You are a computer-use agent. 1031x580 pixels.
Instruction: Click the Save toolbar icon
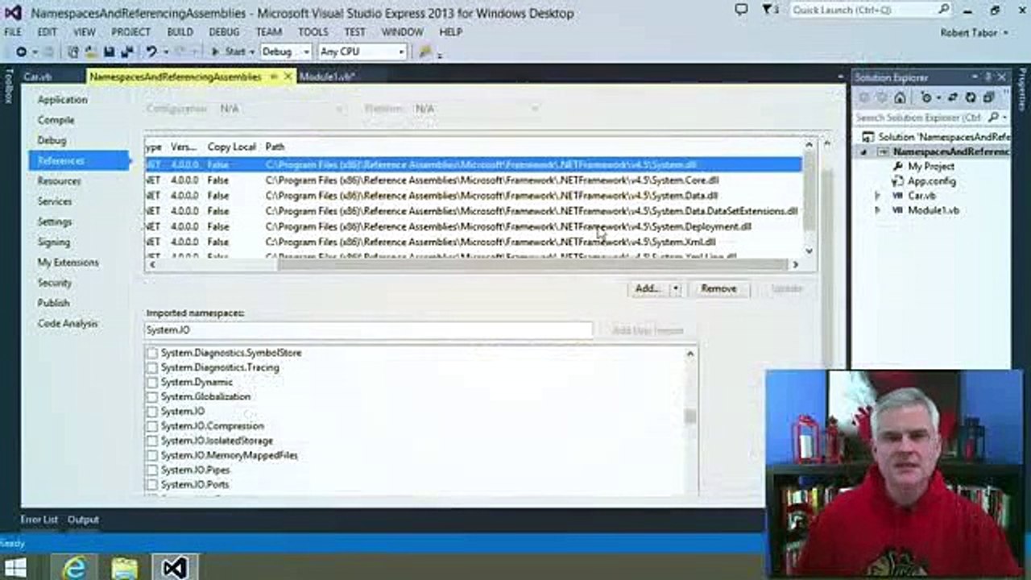pos(110,52)
